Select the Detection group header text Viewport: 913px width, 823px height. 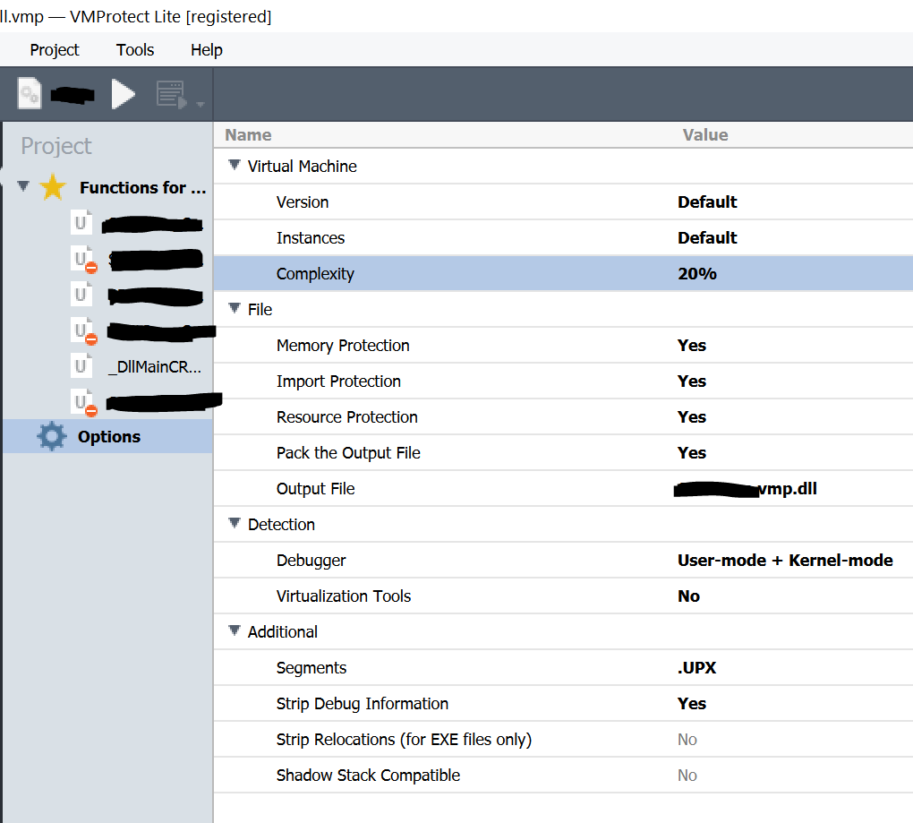click(281, 525)
